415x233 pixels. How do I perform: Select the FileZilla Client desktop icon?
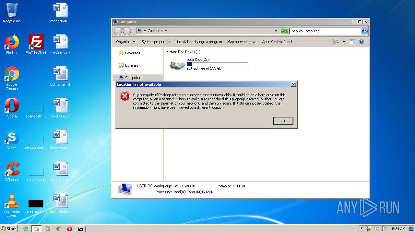tap(36, 45)
